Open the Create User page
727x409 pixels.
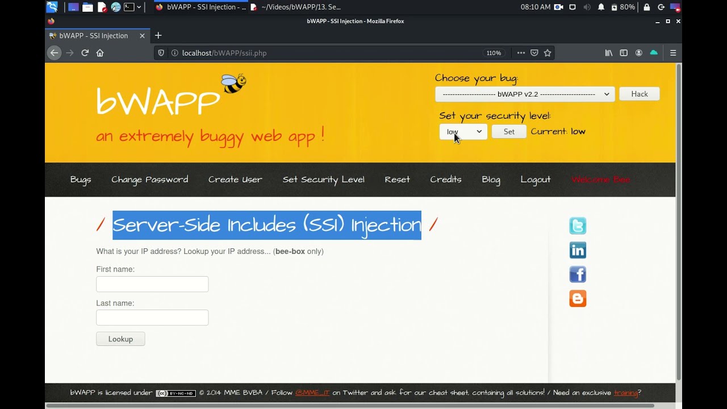tap(235, 180)
